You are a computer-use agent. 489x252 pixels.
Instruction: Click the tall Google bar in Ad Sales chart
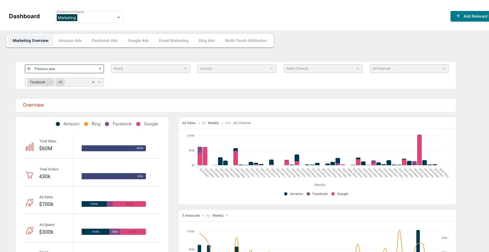pos(419,150)
